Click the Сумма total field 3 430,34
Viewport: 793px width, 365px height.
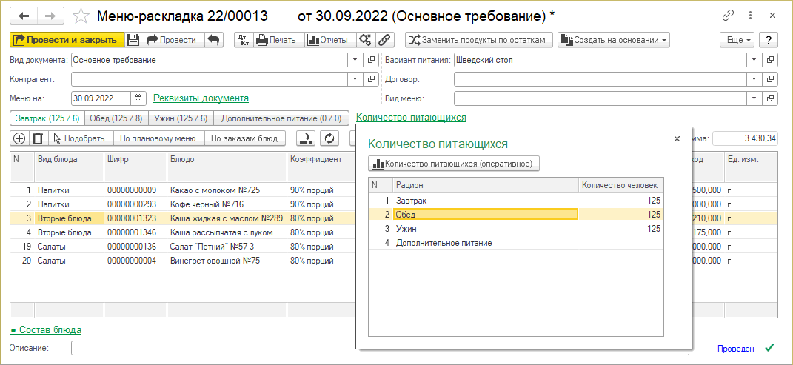pos(745,138)
